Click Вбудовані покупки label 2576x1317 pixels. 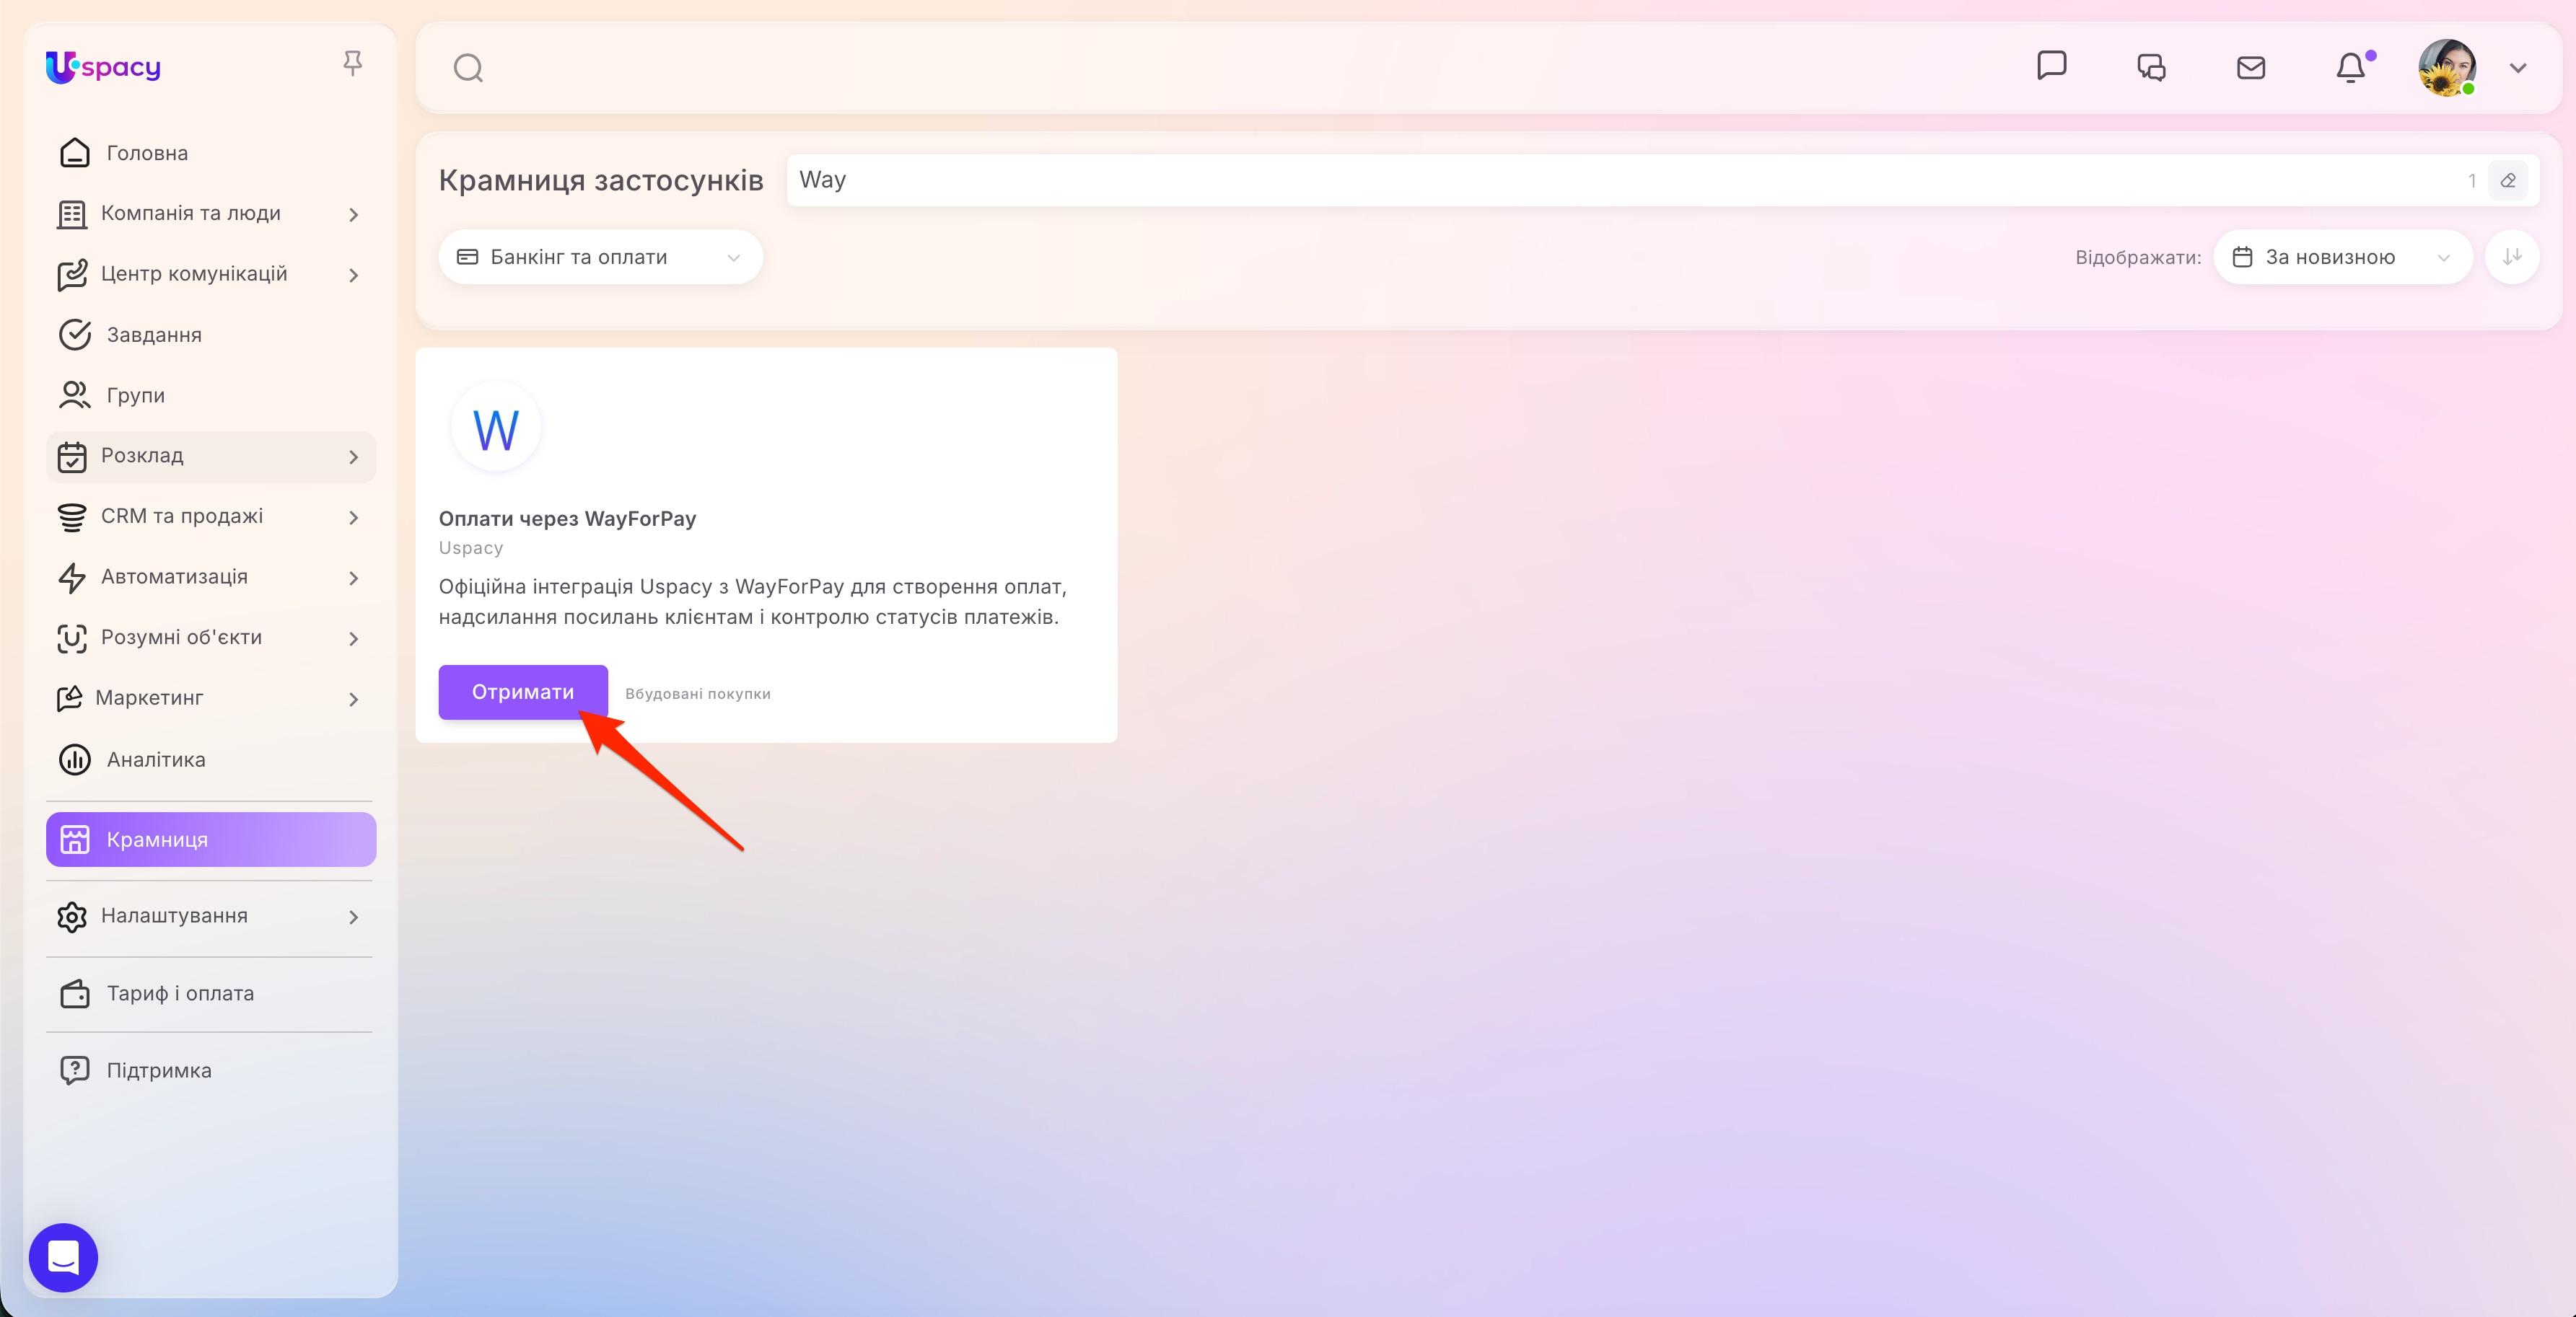pyautogui.click(x=698, y=693)
